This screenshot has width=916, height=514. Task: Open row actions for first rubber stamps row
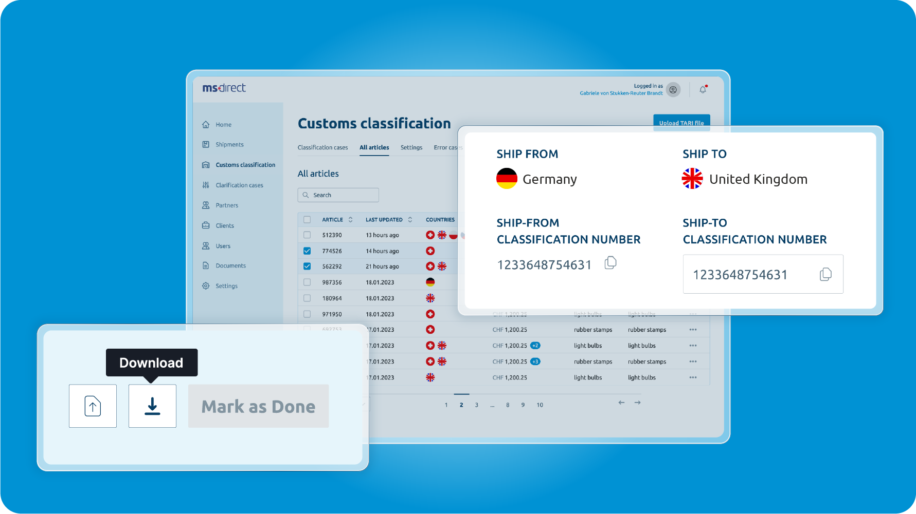693,330
